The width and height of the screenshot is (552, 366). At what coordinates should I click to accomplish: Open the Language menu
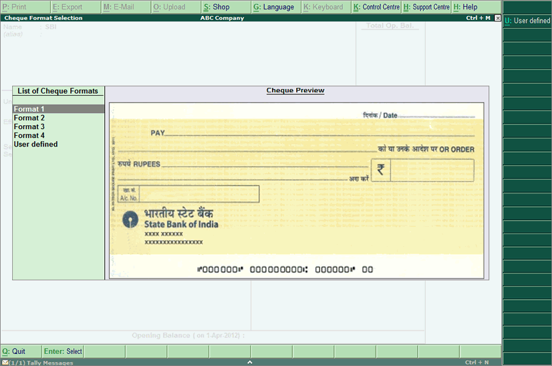(277, 7)
